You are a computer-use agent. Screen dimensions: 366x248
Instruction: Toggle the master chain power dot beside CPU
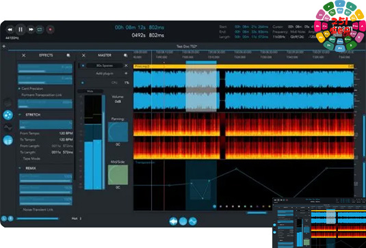coord(82,83)
